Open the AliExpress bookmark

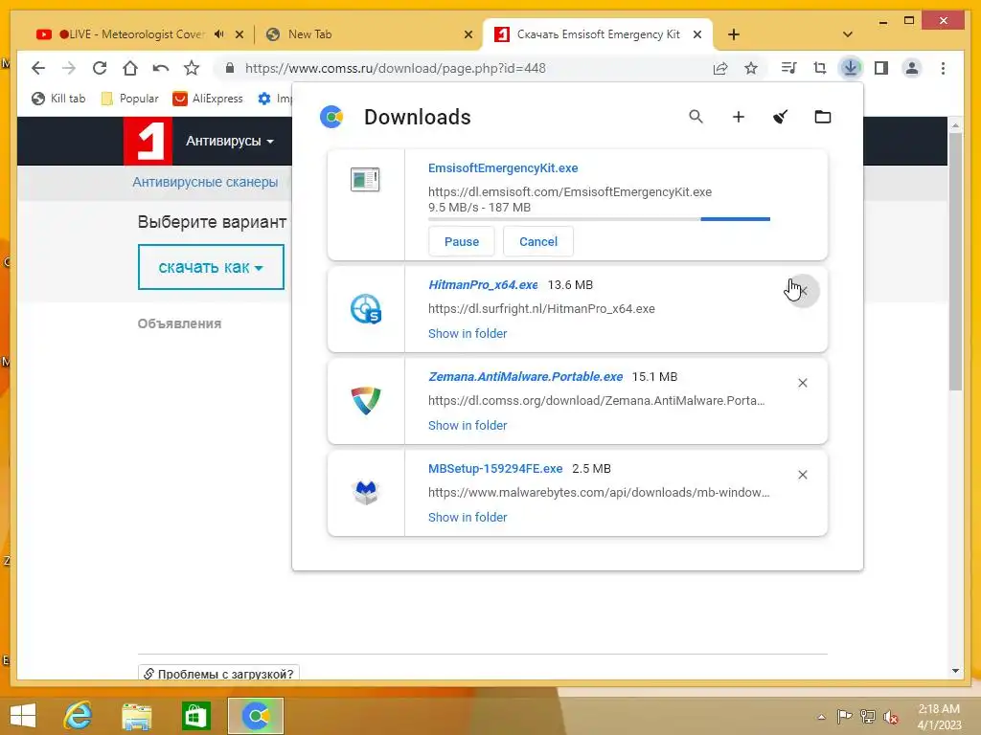click(x=208, y=99)
